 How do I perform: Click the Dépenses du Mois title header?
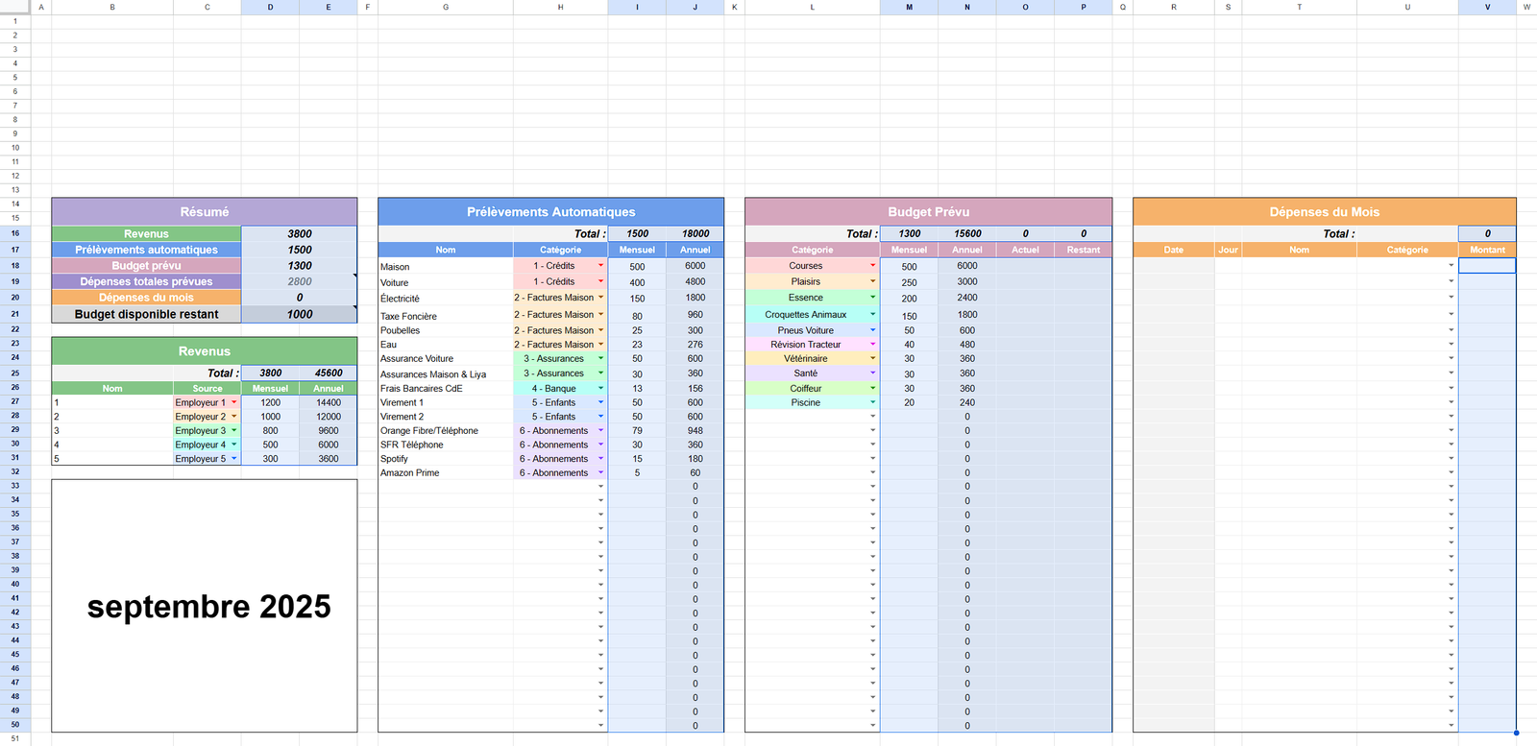[x=1324, y=212]
